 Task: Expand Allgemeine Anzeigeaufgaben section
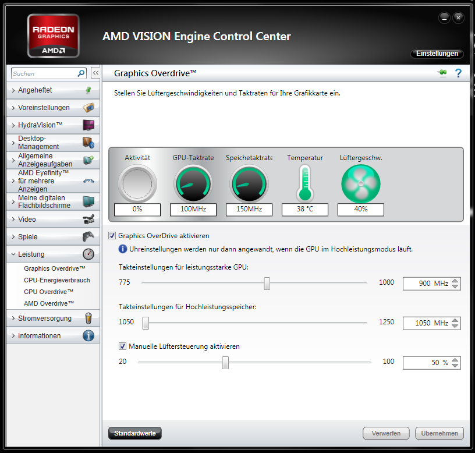(x=53, y=160)
